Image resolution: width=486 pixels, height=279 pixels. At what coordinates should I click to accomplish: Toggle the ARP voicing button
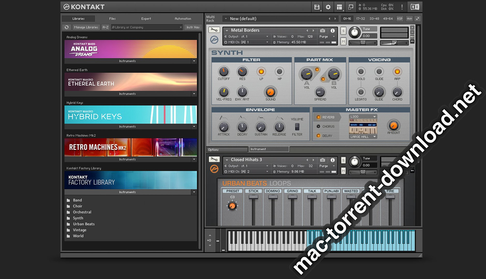click(397, 71)
